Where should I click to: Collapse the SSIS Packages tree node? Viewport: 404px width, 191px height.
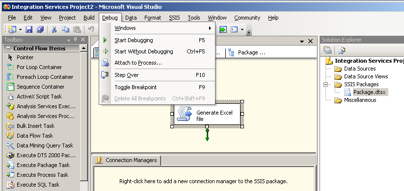[x=325, y=84]
